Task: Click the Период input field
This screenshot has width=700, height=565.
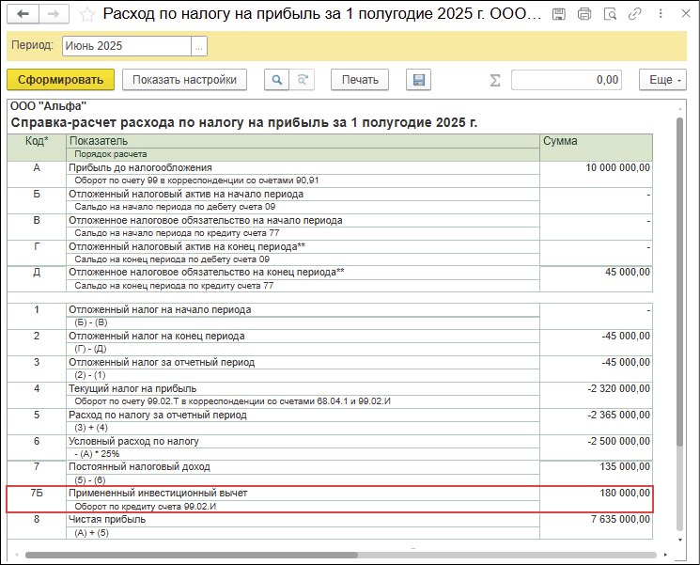Action: [x=126, y=46]
